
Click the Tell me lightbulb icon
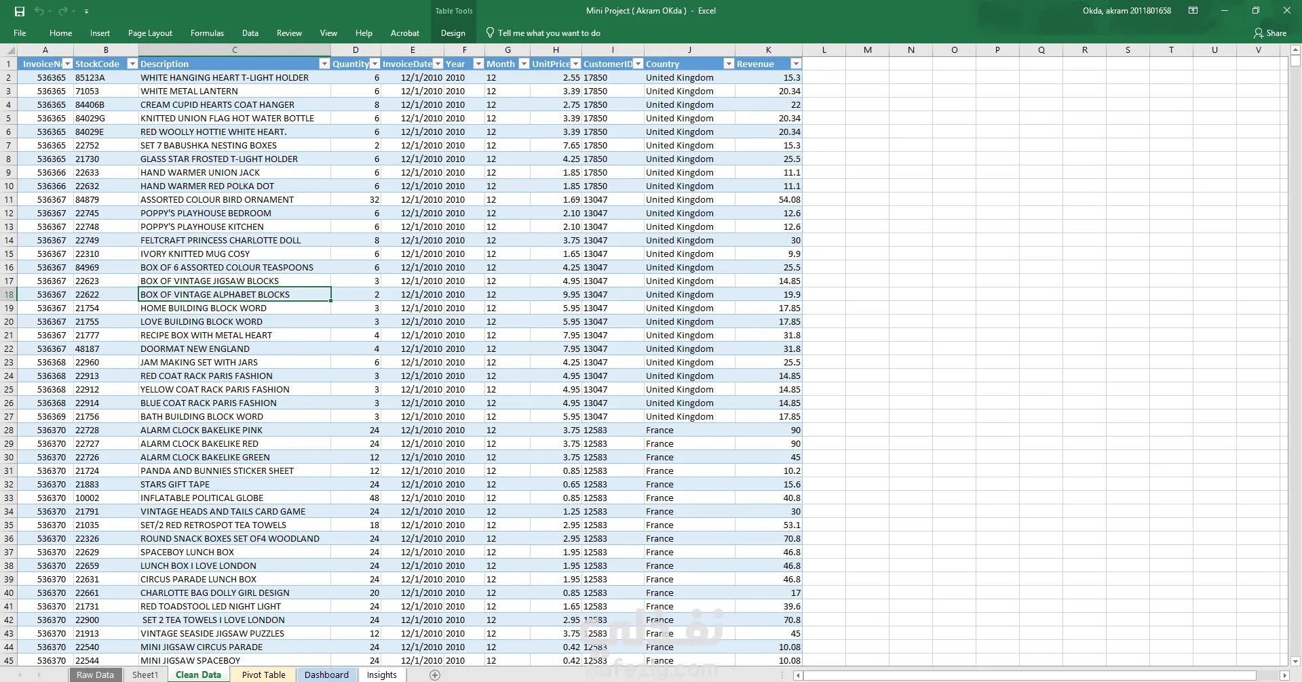click(x=490, y=33)
